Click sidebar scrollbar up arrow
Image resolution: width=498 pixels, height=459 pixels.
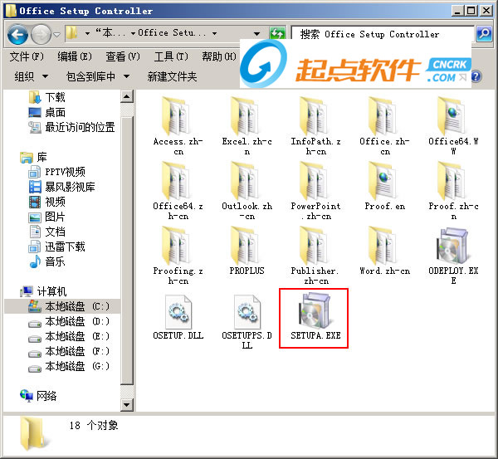coord(127,96)
